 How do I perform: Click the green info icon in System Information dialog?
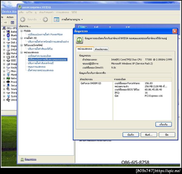pos(79,40)
